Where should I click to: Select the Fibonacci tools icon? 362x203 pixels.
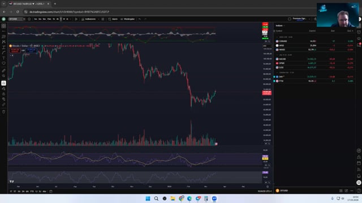4,37
